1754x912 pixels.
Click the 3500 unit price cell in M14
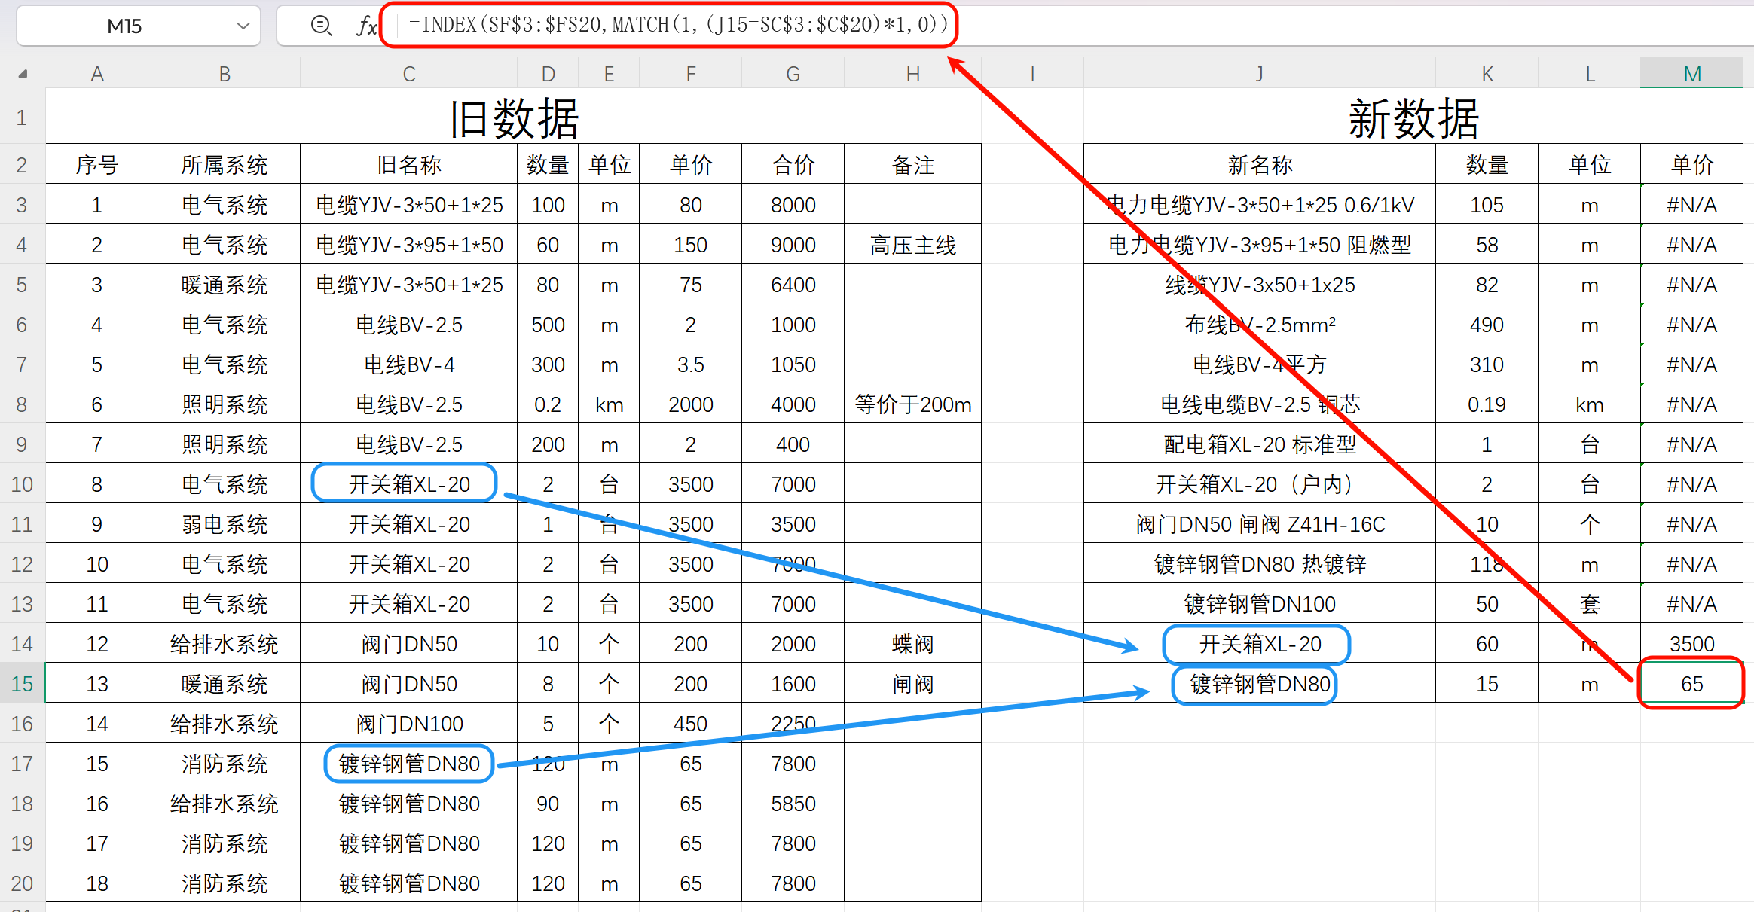coord(1692,643)
